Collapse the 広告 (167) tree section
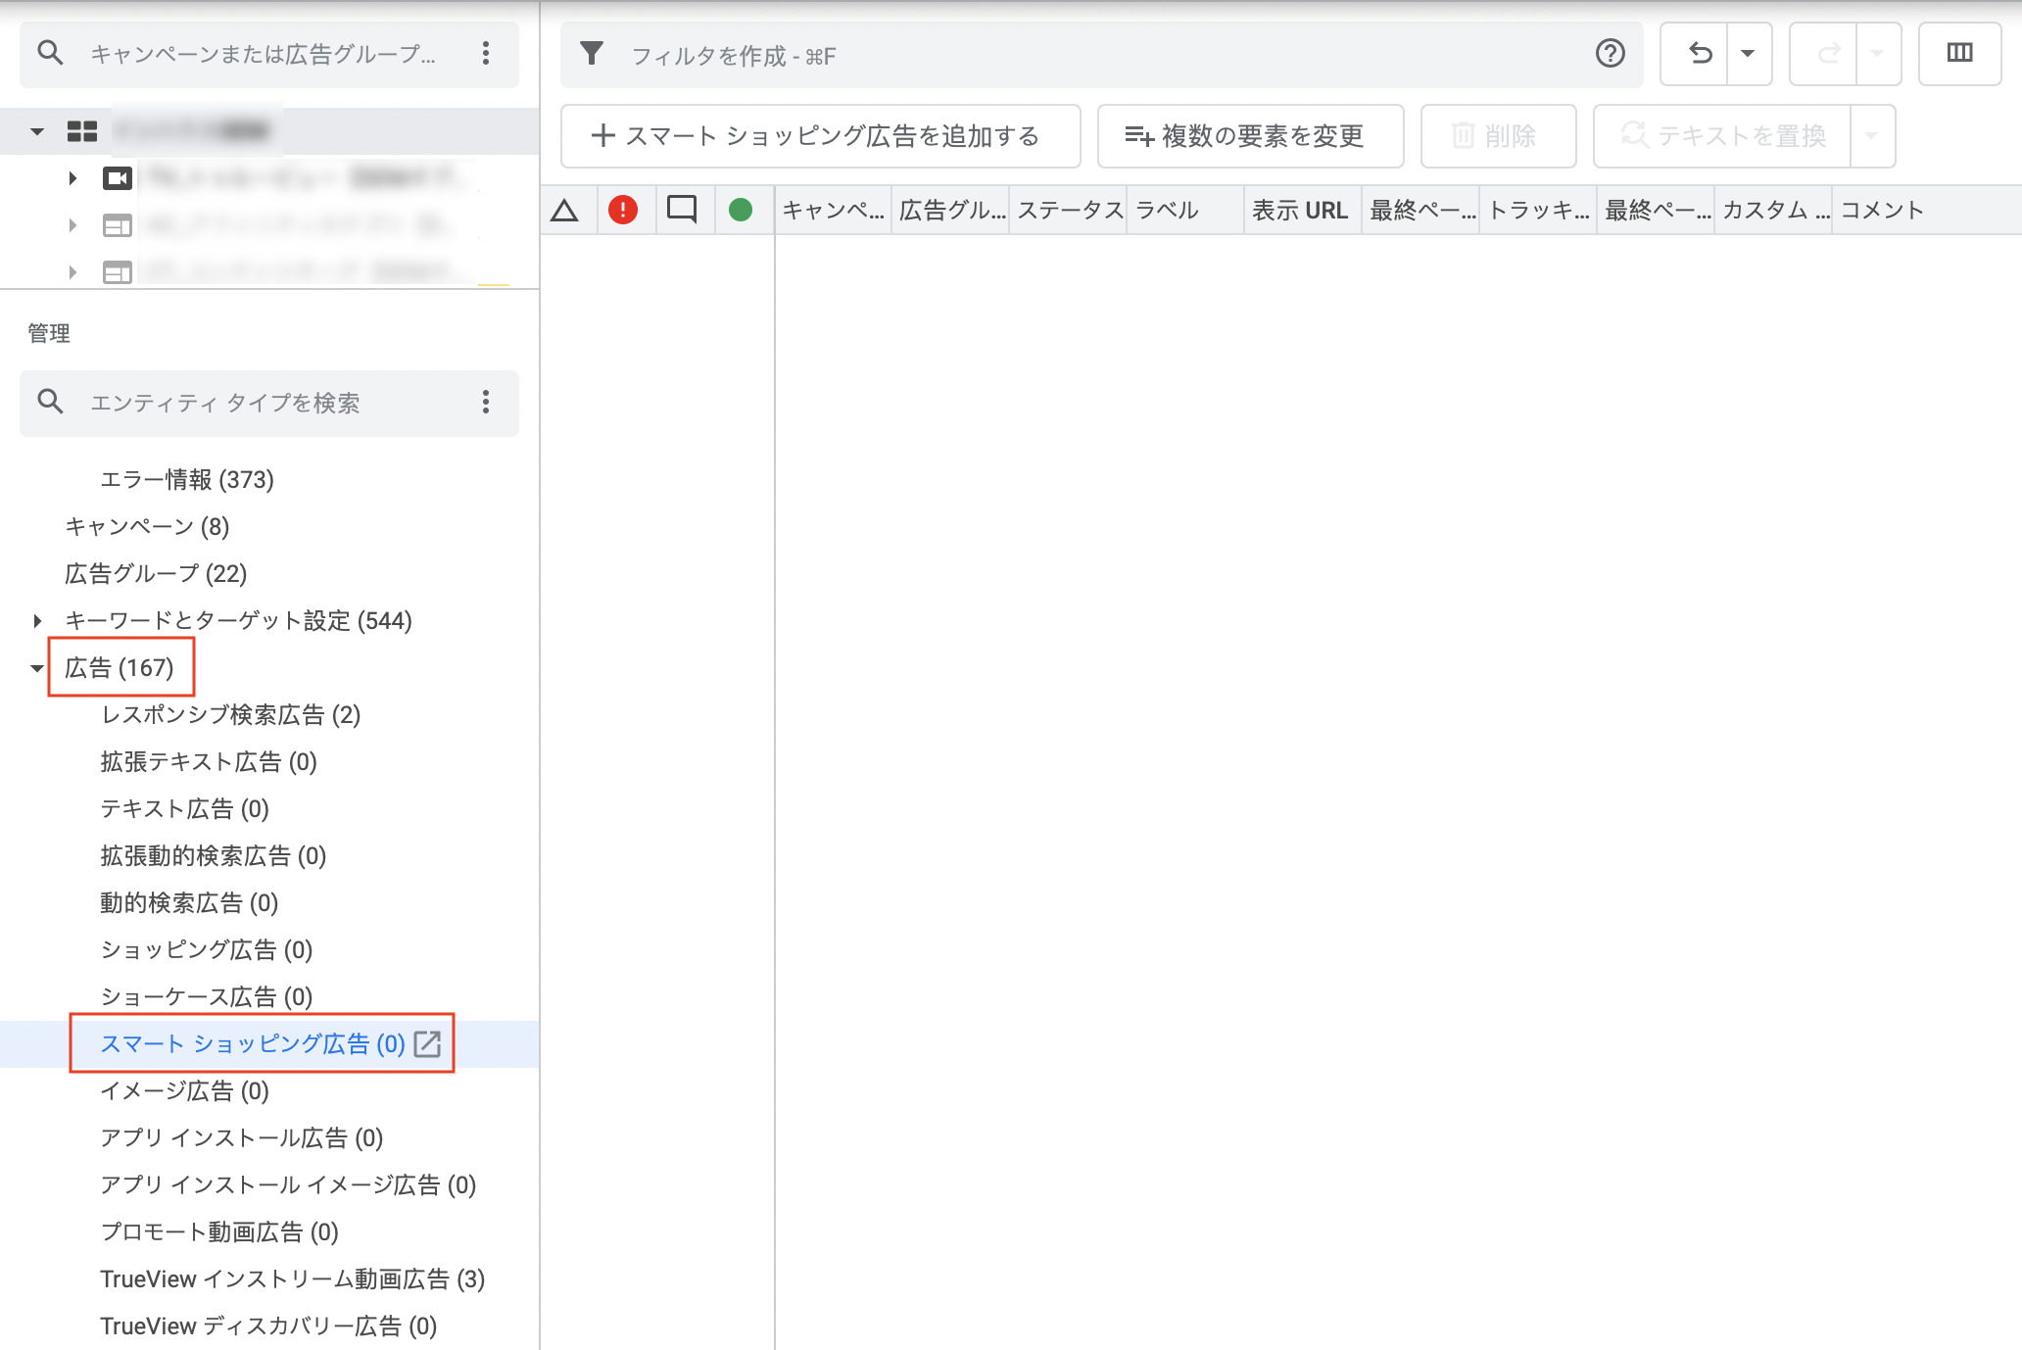Viewport: 2022px width, 1350px height. [x=37, y=668]
